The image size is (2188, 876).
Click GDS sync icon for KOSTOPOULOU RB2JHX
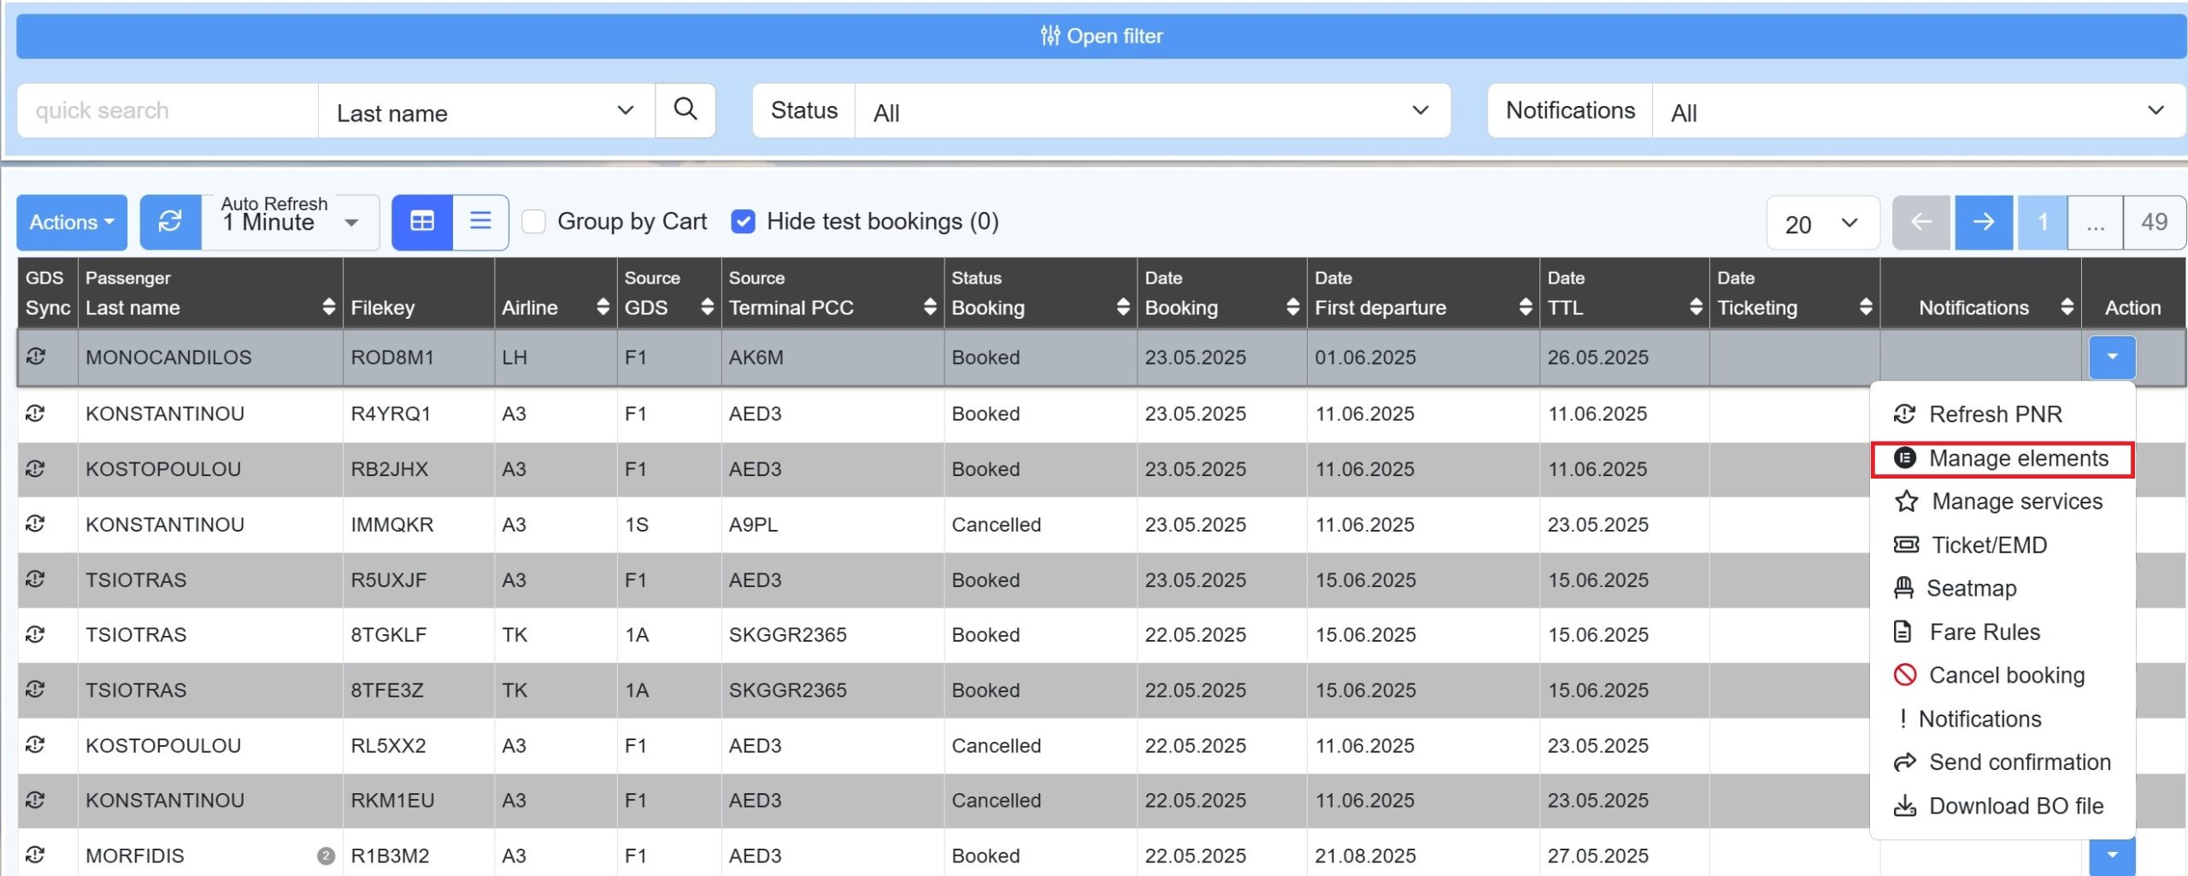pos(36,468)
